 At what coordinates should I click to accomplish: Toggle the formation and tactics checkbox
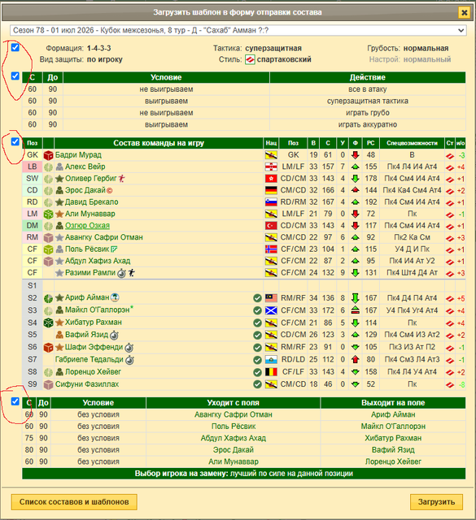15,47
